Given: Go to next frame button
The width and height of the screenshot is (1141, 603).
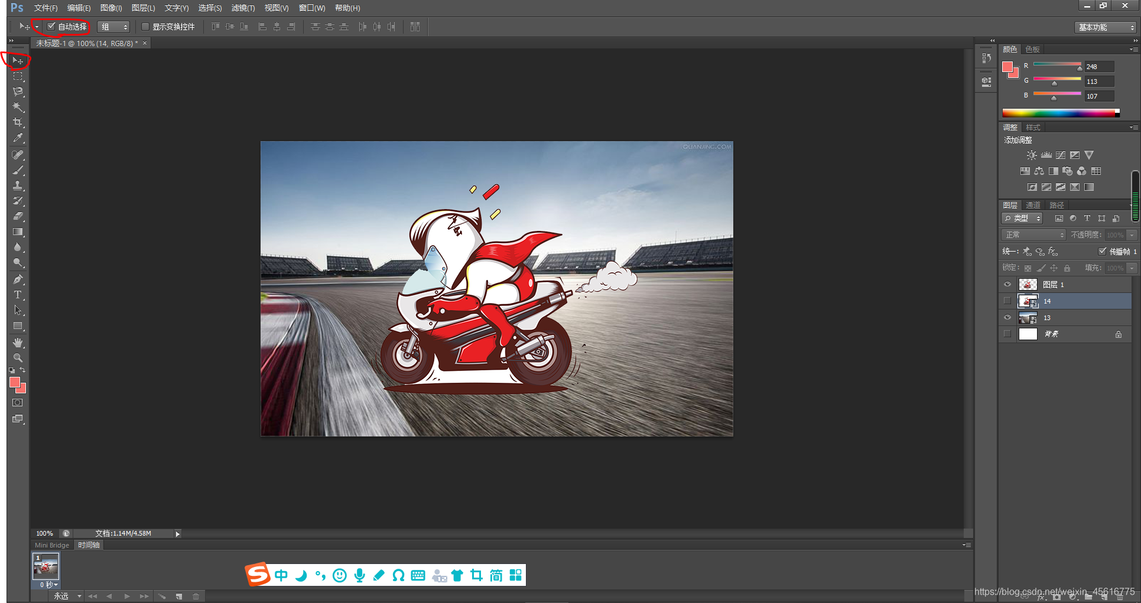Looking at the screenshot, I should (144, 597).
